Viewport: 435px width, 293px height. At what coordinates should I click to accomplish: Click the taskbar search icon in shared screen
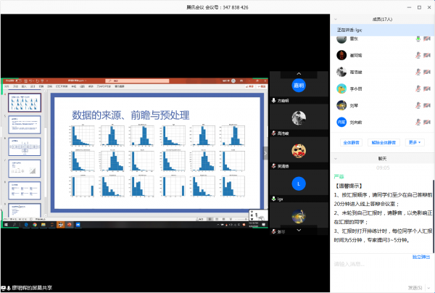click(x=14, y=225)
